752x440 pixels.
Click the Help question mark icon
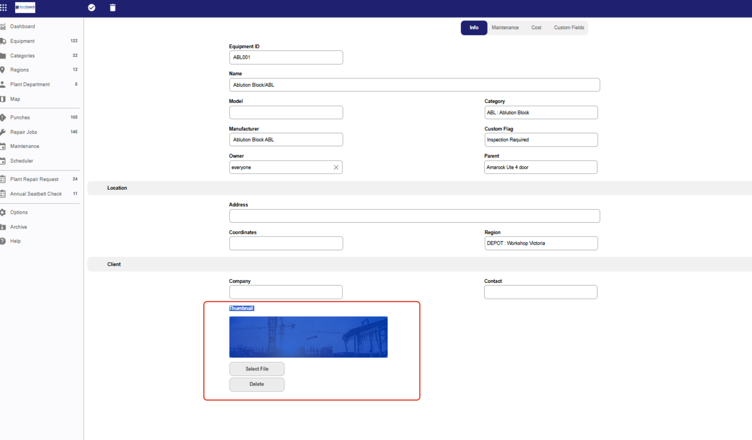pos(3,241)
